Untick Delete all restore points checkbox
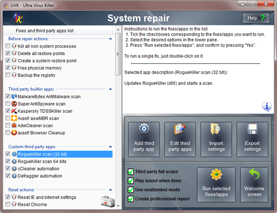Viewport: 277px width, 213px height. point(8,53)
